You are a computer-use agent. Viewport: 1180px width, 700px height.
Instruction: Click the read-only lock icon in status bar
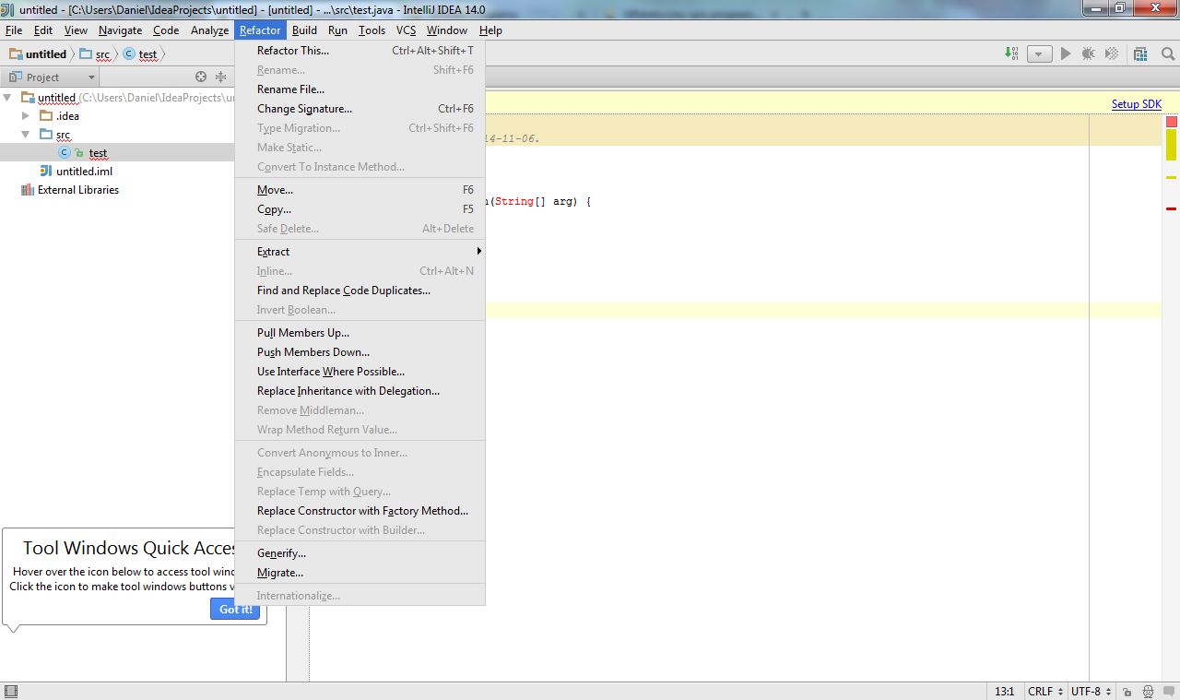click(x=1127, y=692)
